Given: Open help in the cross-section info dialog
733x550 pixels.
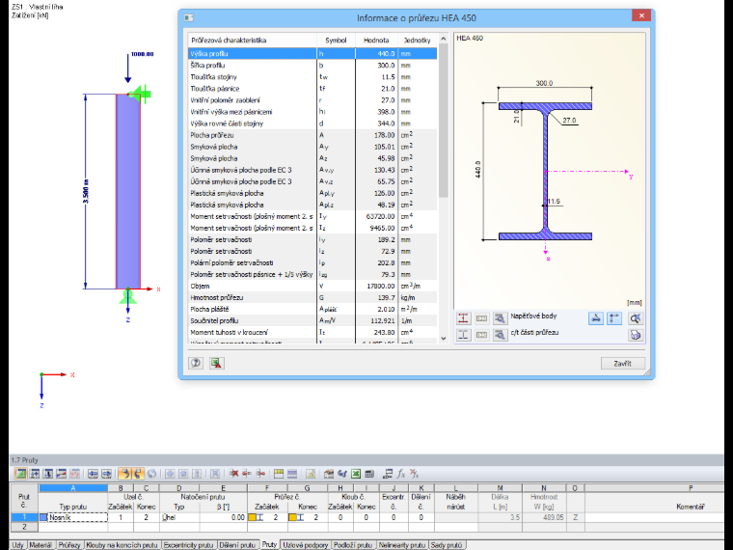Looking at the screenshot, I should pyautogui.click(x=196, y=363).
